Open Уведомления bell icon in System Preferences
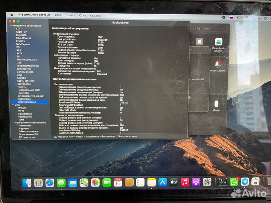Screen dimensions: 271x203 coord(218,66)
